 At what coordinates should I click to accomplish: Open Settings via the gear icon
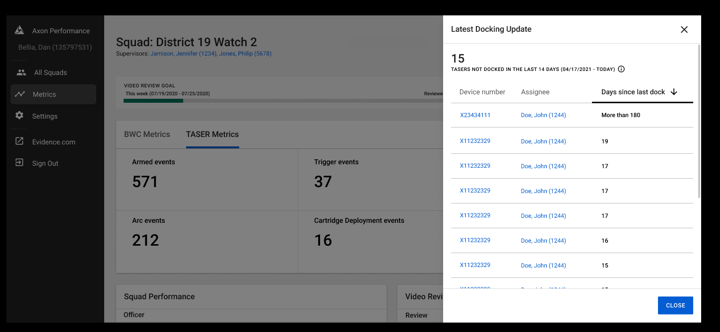click(19, 116)
